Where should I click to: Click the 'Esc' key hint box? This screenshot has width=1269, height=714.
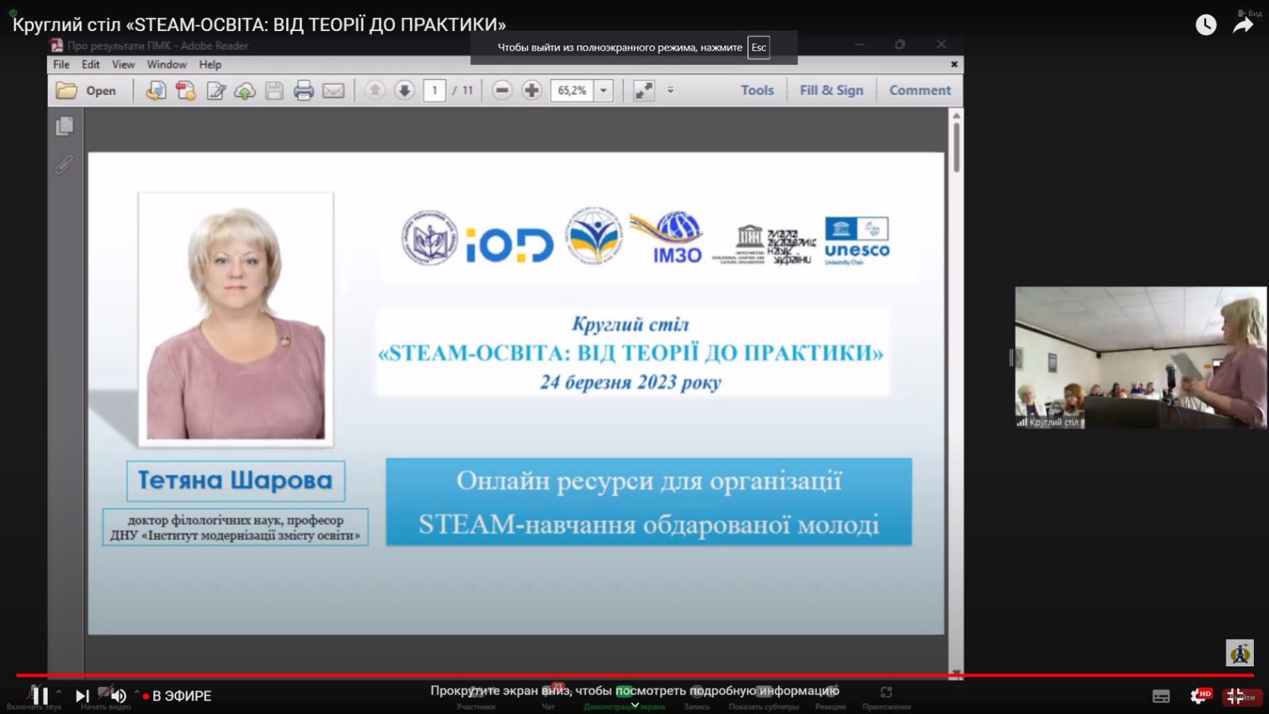tap(759, 48)
